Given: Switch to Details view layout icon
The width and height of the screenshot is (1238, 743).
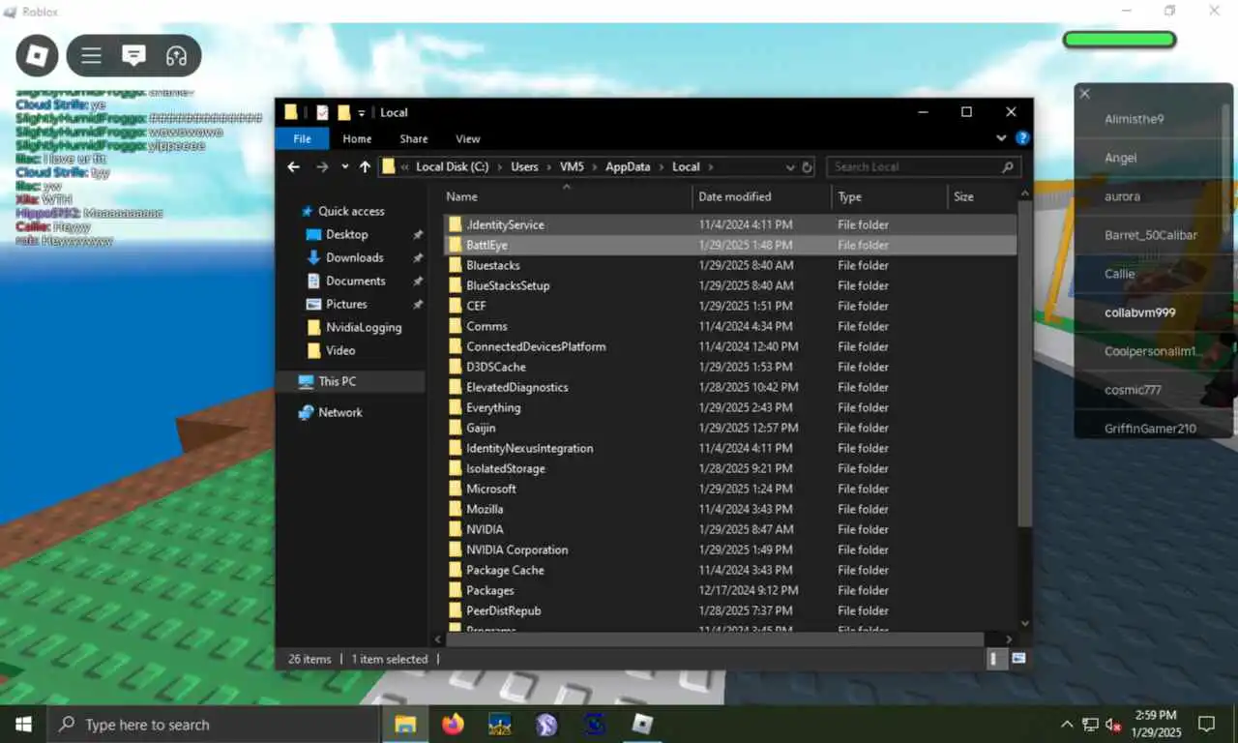Looking at the screenshot, I should pyautogui.click(x=996, y=659).
